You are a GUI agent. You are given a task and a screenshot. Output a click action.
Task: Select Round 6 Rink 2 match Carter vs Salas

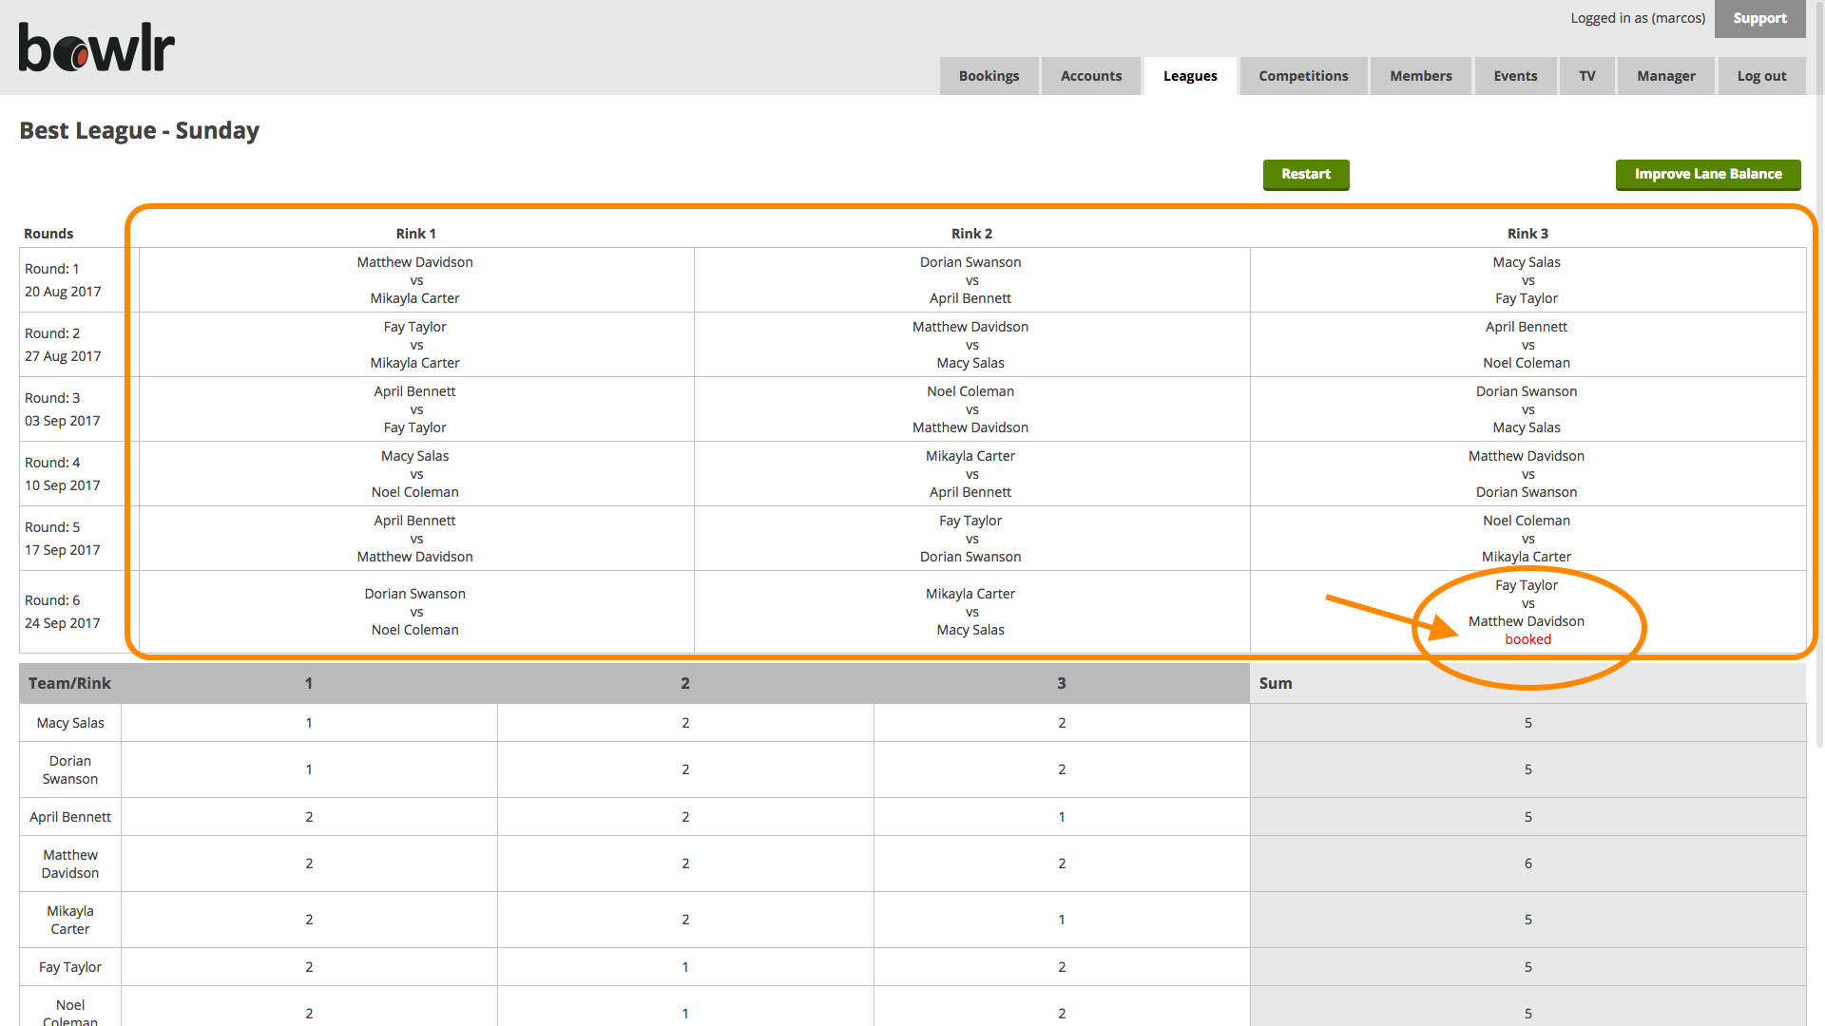tap(971, 612)
